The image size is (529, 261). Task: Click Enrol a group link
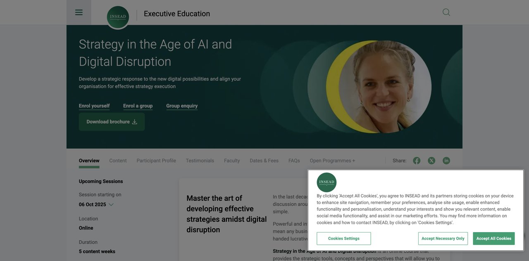click(138, 106)
